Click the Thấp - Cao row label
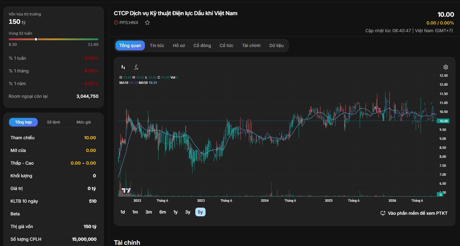Image resolution: width=460 pixels, height=246 pixels. pyautogui.click(x=22, y=163)
